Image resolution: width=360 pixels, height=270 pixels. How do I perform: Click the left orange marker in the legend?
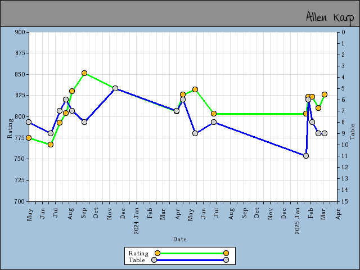coord(157,253)
